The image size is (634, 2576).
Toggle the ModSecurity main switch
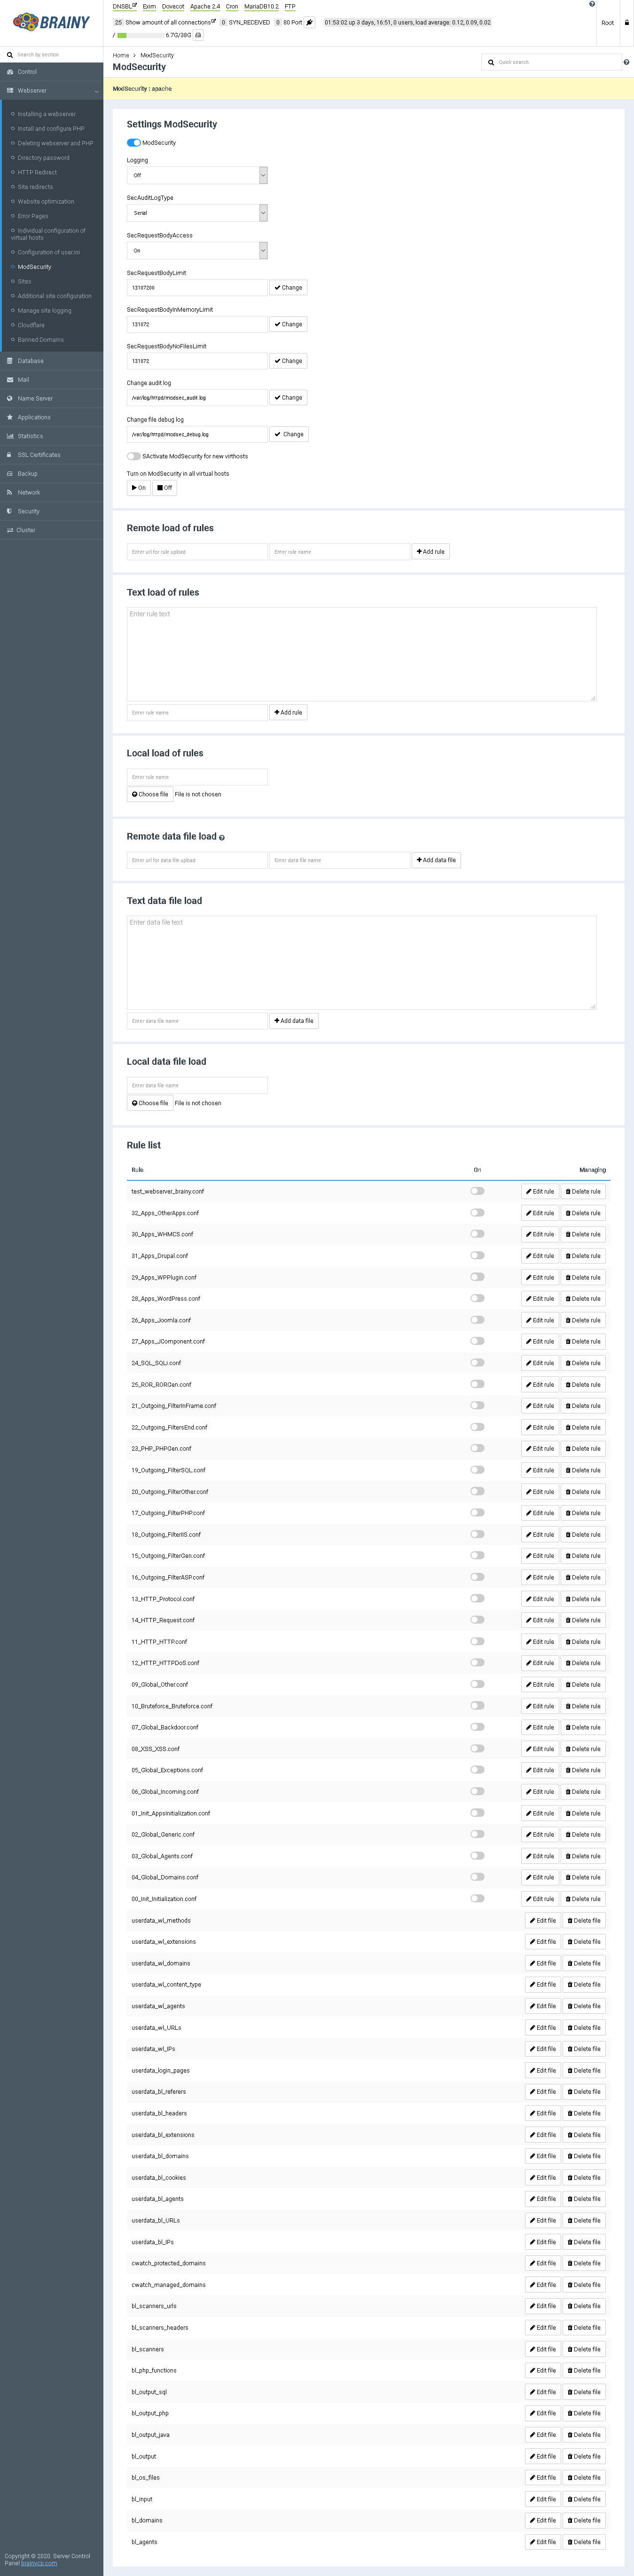[134, 143]
